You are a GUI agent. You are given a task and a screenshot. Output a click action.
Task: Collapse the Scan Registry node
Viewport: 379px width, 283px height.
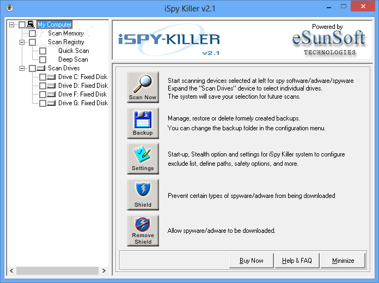[x=22, y=42]
